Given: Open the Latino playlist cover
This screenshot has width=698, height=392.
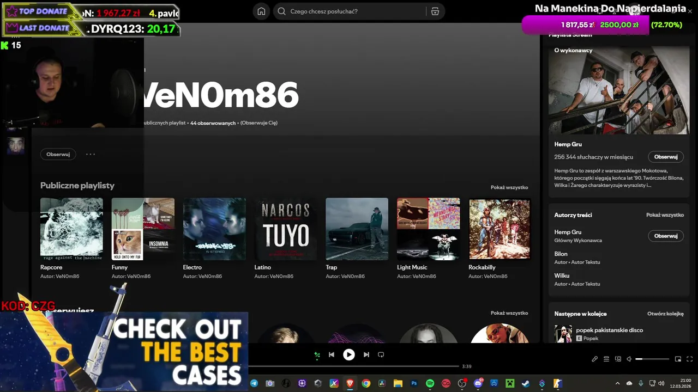Looking at the screenshot, I should click(x=286, y=229).
